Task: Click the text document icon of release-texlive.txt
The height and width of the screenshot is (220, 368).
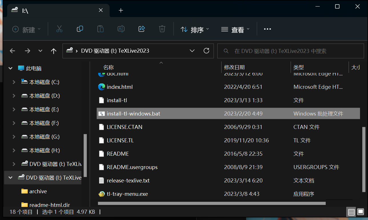Action: [101, 180]
